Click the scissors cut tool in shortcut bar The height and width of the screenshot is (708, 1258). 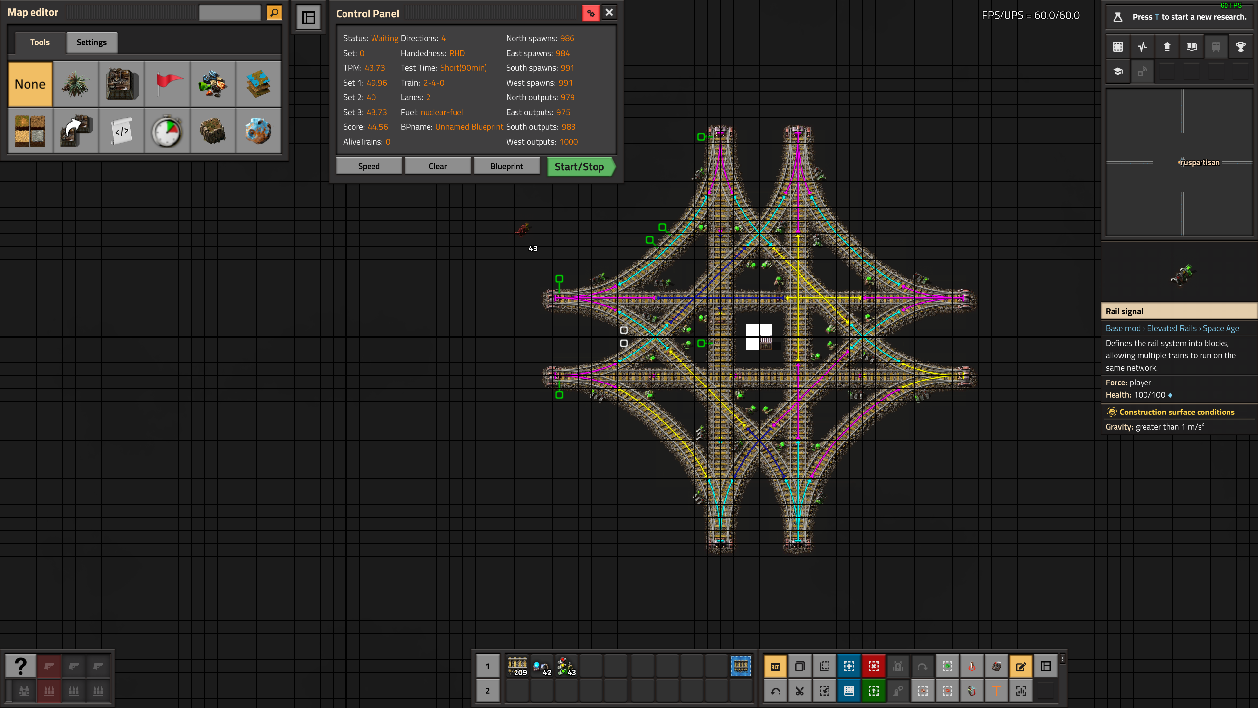click(x=800, y=691)
